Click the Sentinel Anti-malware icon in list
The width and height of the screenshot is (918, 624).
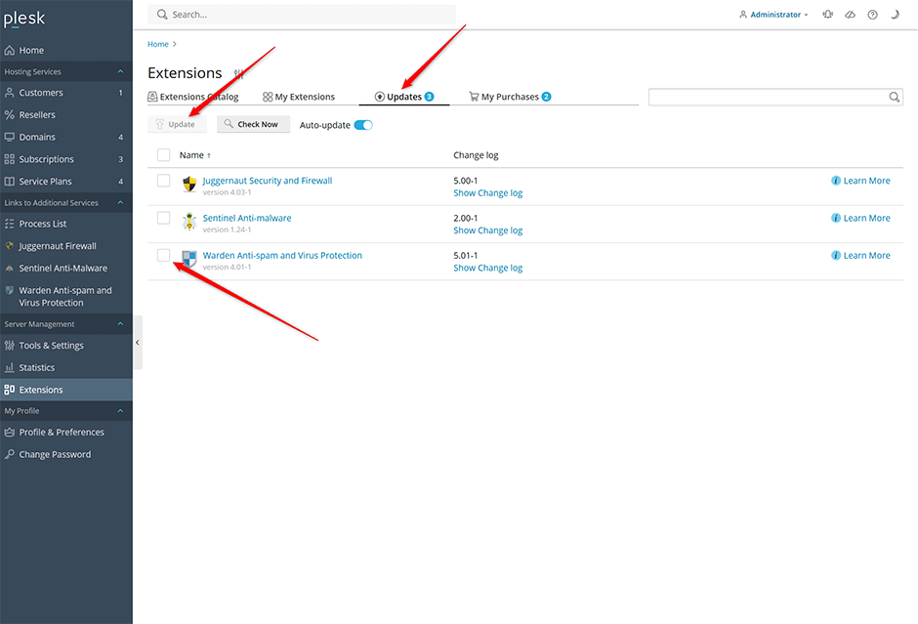[189, 221]
